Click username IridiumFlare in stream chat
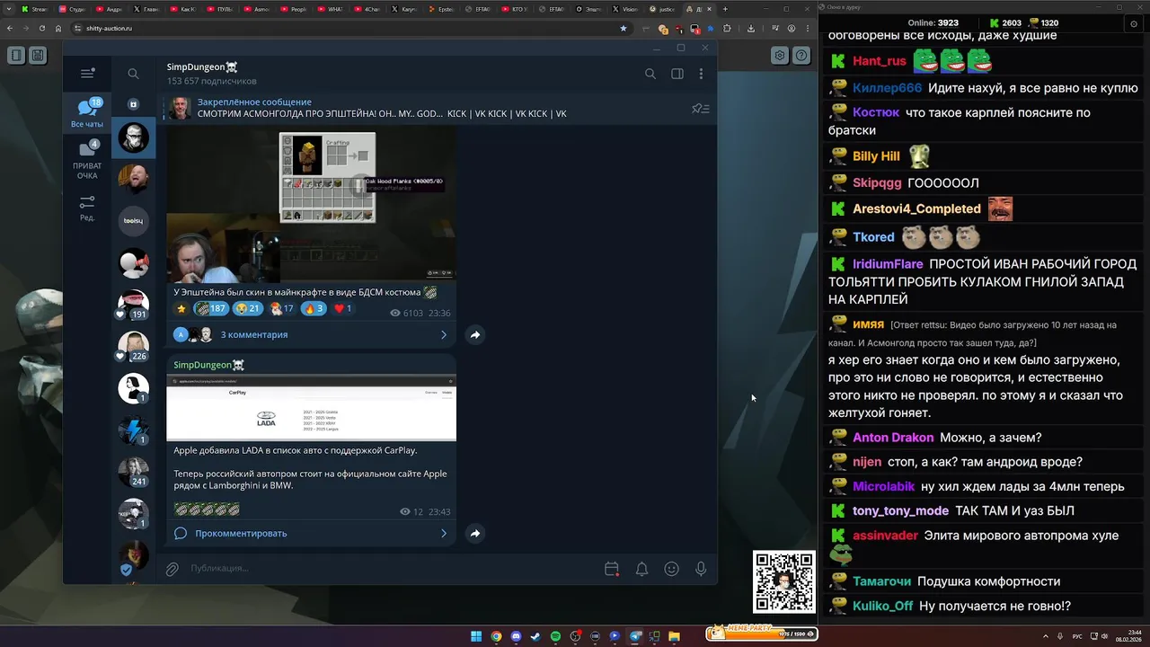 (888, 264)
